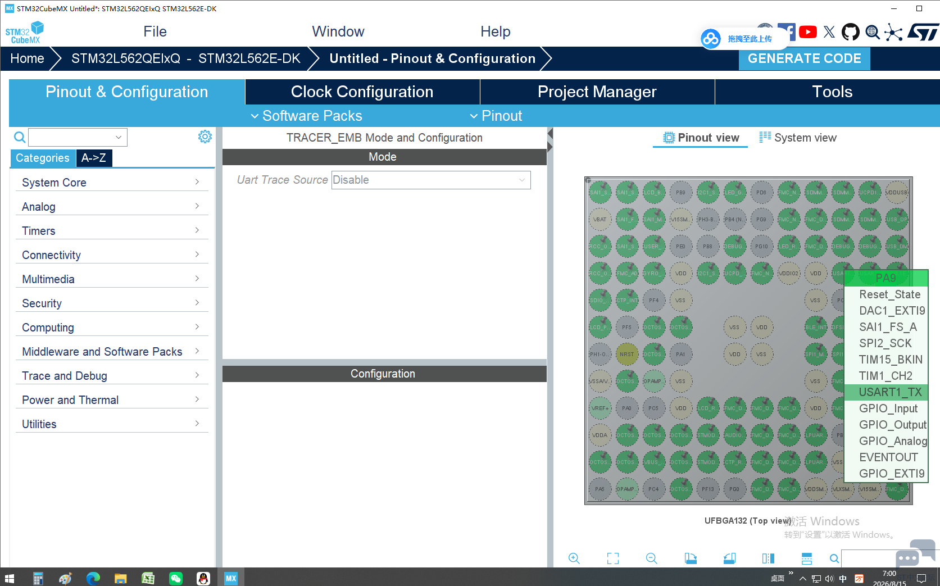This screenshot has width=940, height=586.
Task: Open File Explorer from the taskbar
Action: 121,578
